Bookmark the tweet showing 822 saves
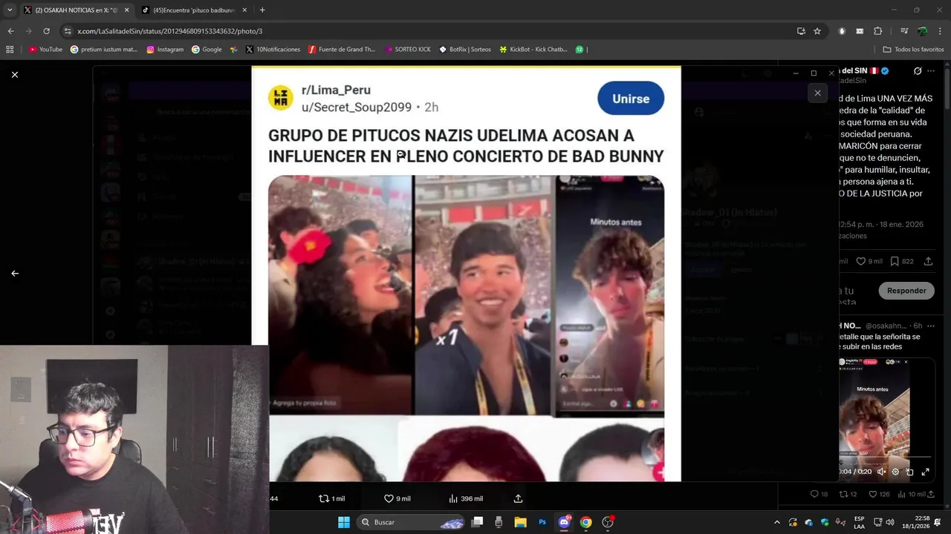Image resolution: width=951 pixels, height=534 pixels. [901, 261]
